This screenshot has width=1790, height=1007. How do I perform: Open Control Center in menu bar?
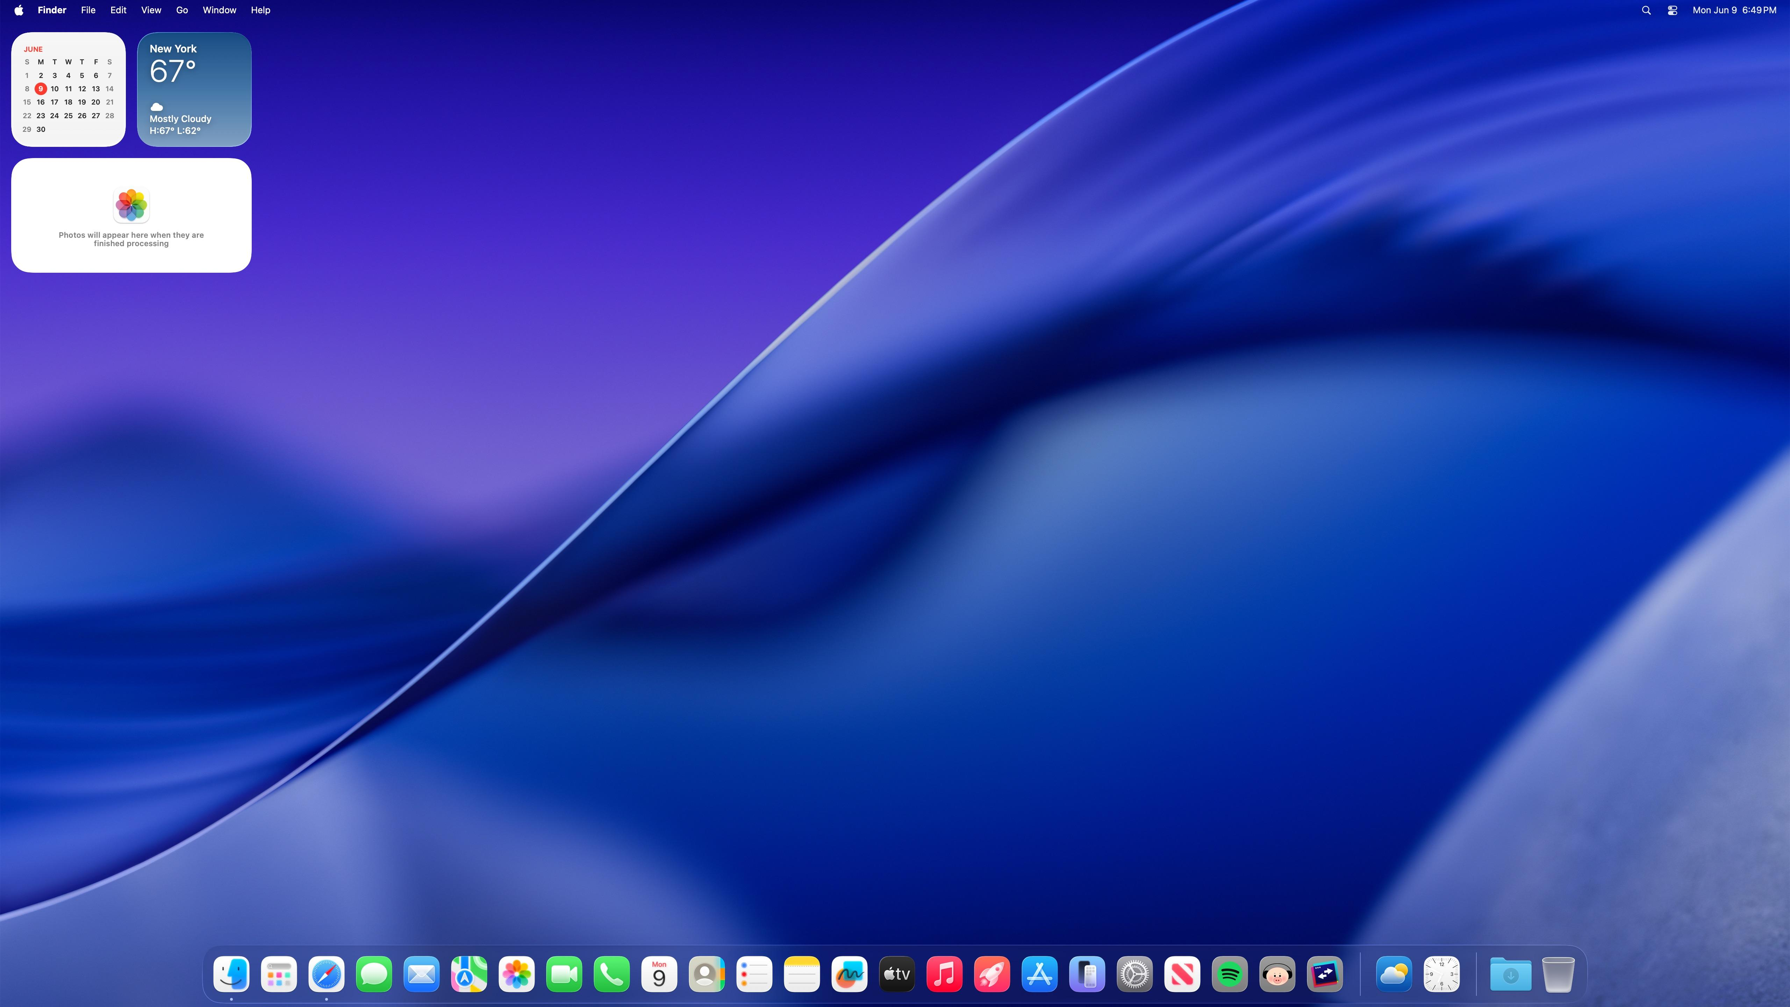coord(1673,10)
